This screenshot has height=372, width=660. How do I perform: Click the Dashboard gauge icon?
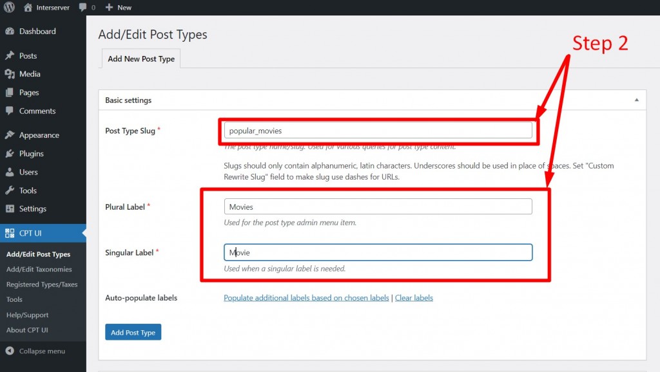tap(10, 31)
